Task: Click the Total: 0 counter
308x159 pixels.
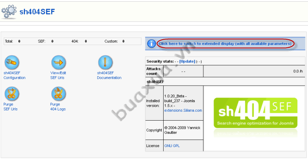Action: pyautogui.click(x=13, y=41)
